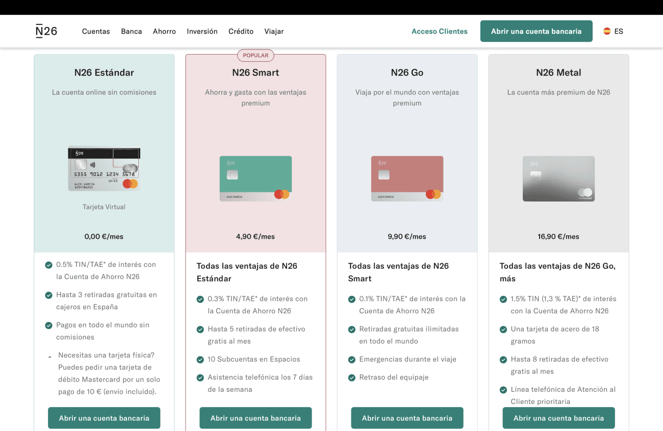663x431 pixels.
Task: Click the green N26 Smart card image
Action: [x=256, y=179]
